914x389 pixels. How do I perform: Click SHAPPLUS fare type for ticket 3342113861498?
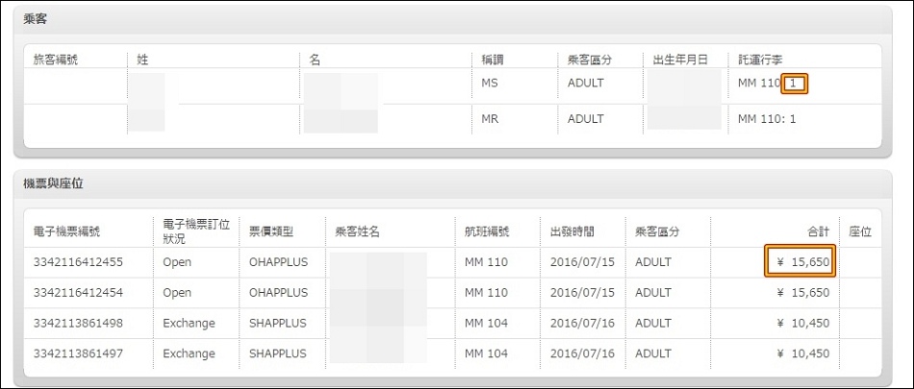pyautogui.click(x=277, y=323)
